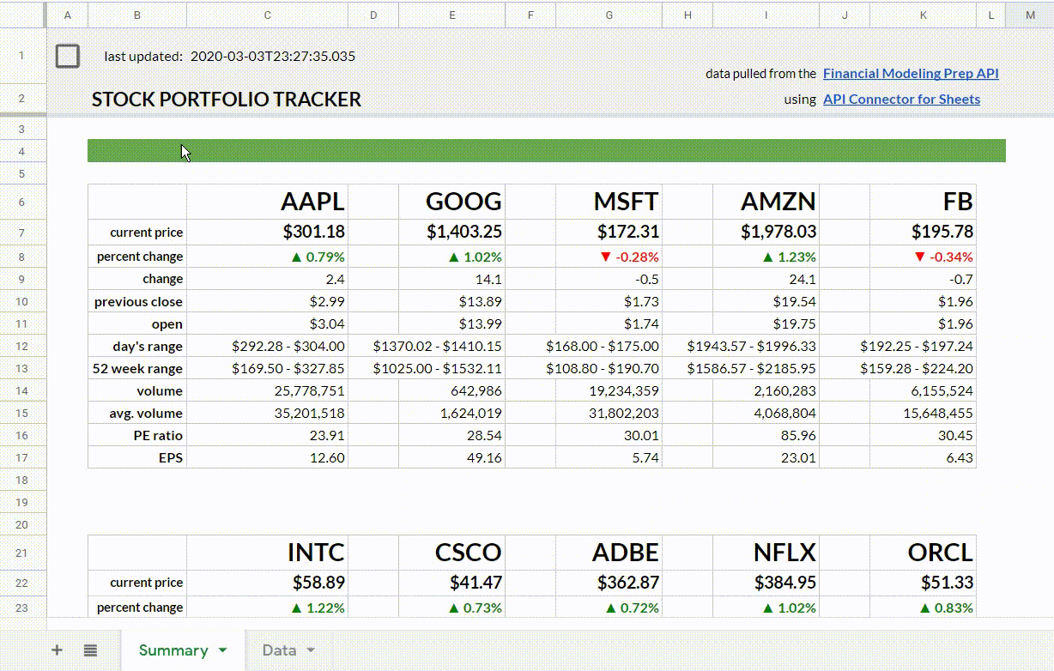
Task: Click the 35,201,518 avg. volume cell
Action: tap(268, 413)
